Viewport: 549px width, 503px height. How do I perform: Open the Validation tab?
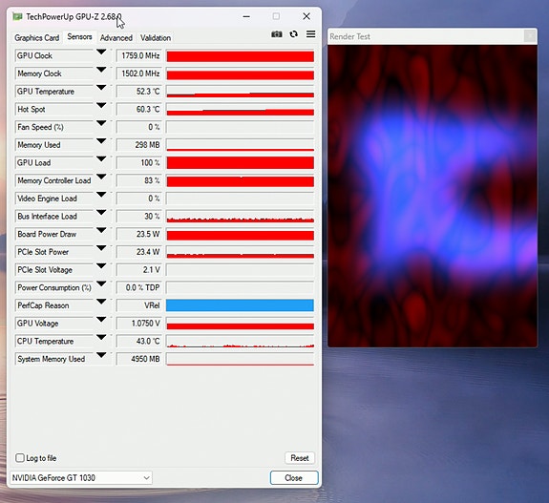156,38
